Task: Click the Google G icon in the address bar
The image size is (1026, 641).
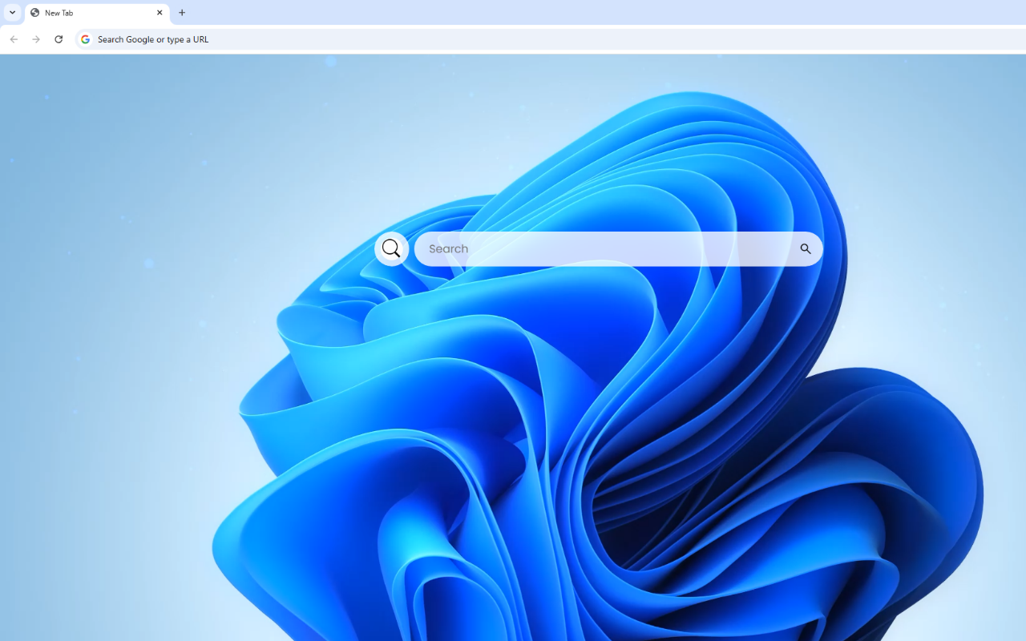Action: (x=85, y=38)
